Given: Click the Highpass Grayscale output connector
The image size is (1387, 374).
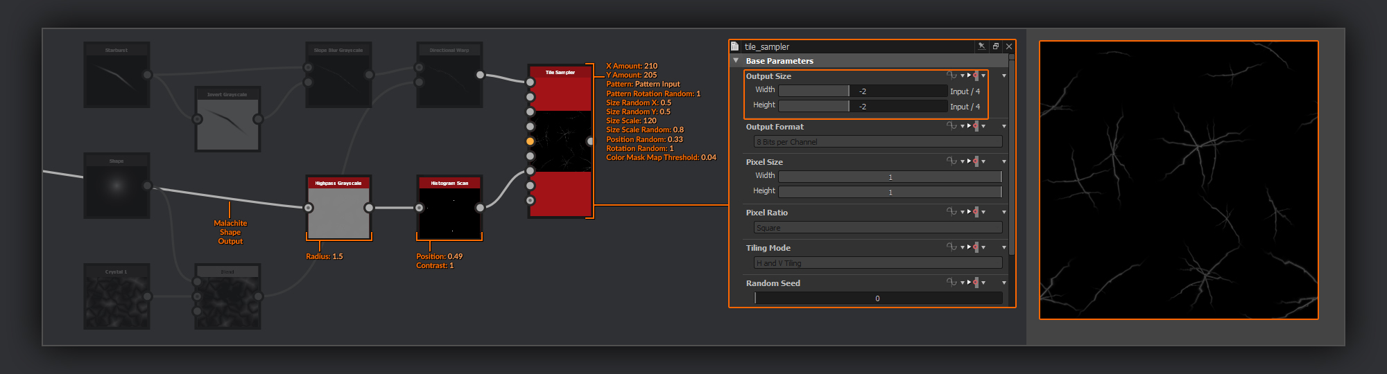Looking at the screenshot, I should pyautogui.click(x=369, y=208).
